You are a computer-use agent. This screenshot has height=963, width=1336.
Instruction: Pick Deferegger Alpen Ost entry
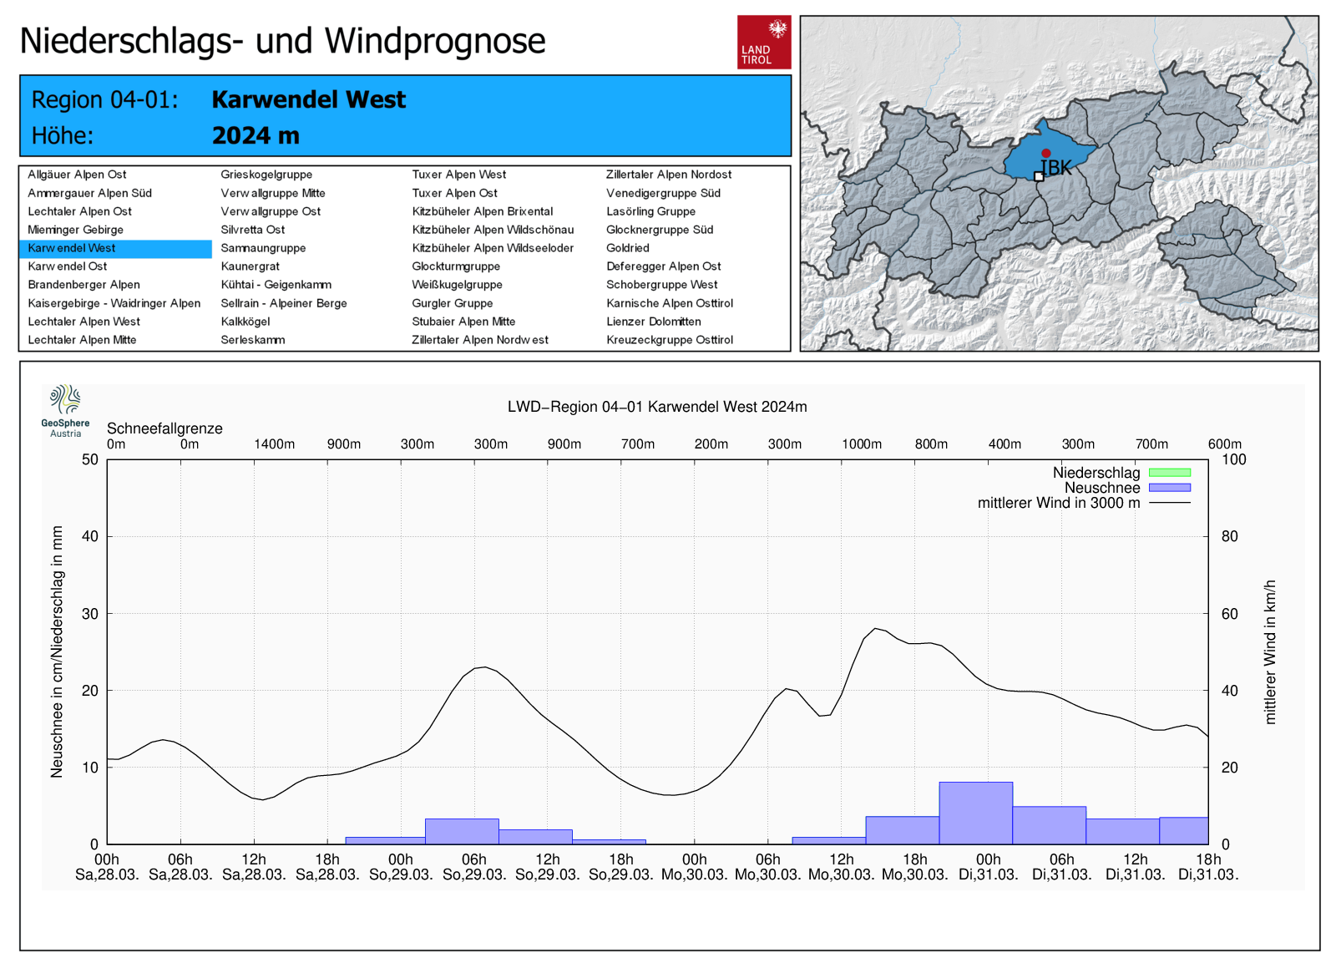click(664, 266)
